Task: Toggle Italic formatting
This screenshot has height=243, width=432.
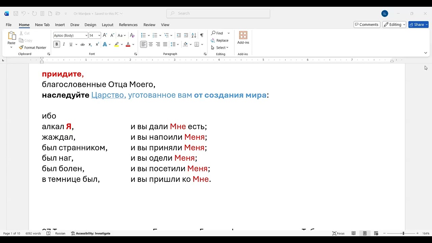Action: point(64,44)
